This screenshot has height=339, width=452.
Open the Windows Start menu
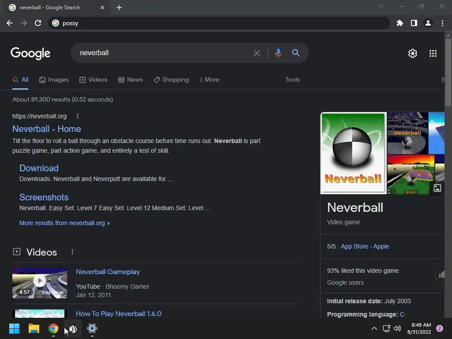coord(14,328)
